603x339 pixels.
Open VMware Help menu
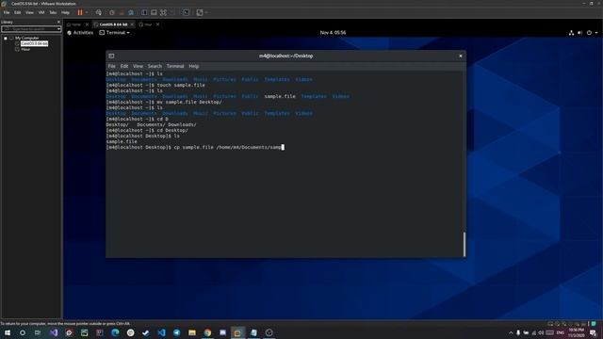tap(65, 12)
